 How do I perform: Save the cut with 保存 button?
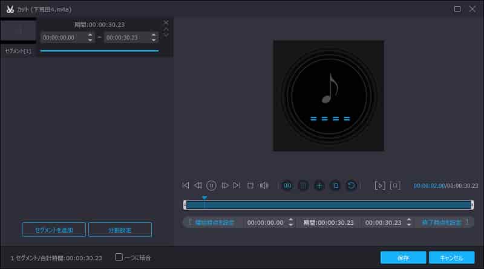pos(403,257)
